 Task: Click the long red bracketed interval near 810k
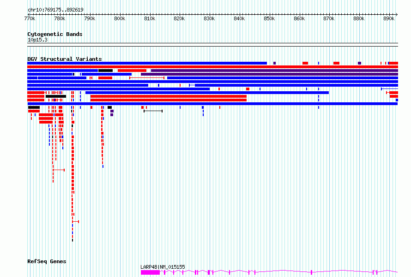147,78
